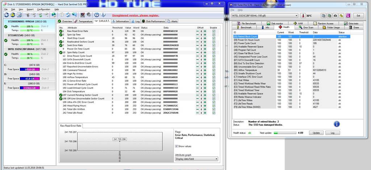This screenshot has height=170, width=371.
Task: Click the monitor configuration toolbar icon
Action: [x=83, y=15]
